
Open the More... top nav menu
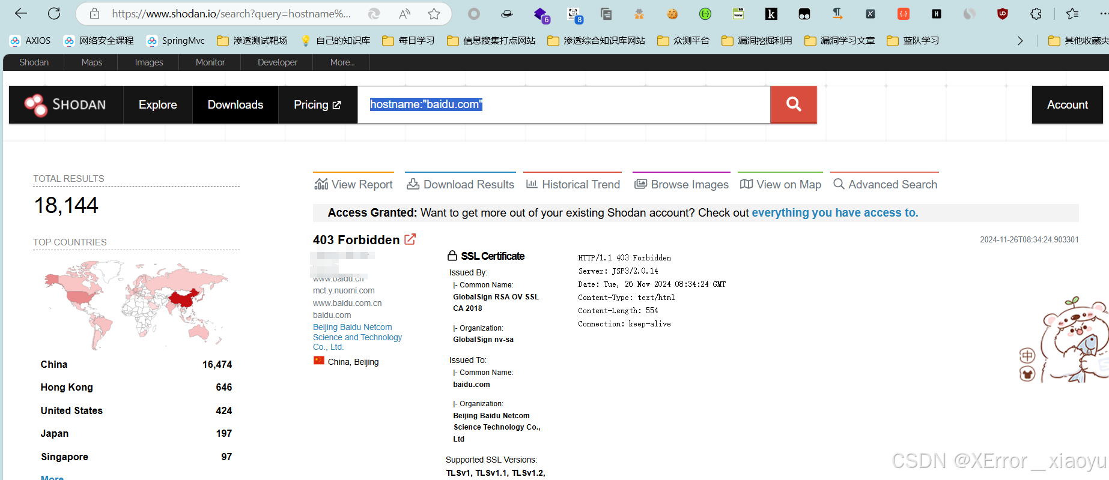point(342,62)
